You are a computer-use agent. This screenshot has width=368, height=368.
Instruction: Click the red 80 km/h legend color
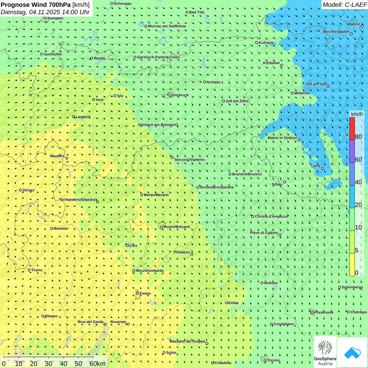pyautogui.click(x=352, y=129)
